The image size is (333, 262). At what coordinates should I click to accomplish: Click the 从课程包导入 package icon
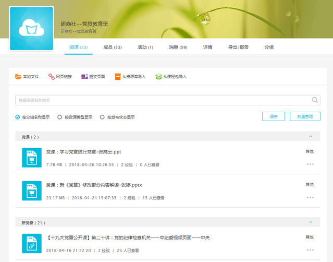point(158,77)
